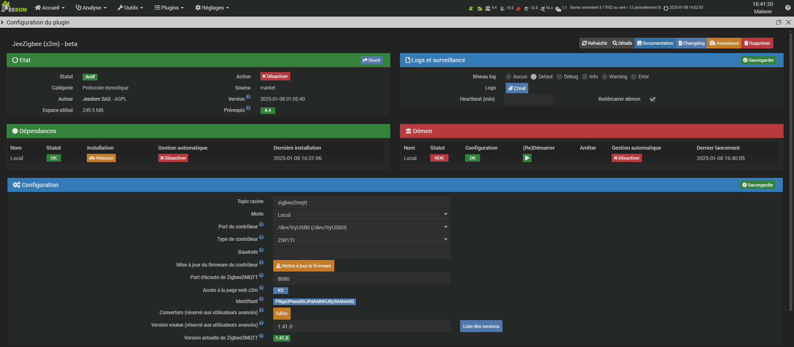Click help icon next to Prérequis

(248, 108)
